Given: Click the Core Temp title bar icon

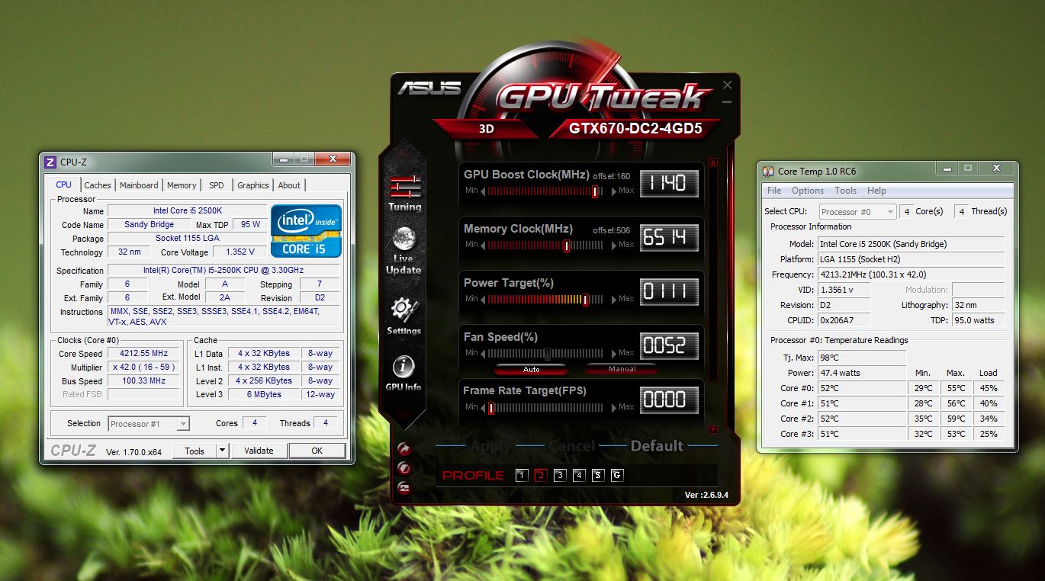Looking at the screenshot, I should (x=768, y=172).
